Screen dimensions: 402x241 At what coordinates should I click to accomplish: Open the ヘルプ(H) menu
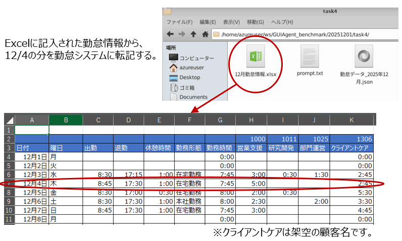282,22
